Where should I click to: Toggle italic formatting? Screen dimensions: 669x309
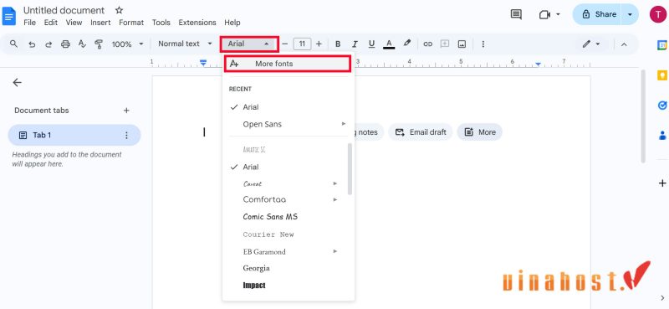(355, 44)
